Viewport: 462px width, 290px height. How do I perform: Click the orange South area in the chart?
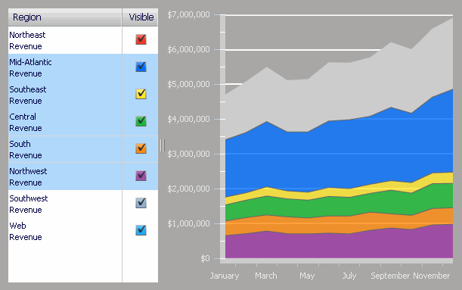[339, 224]
